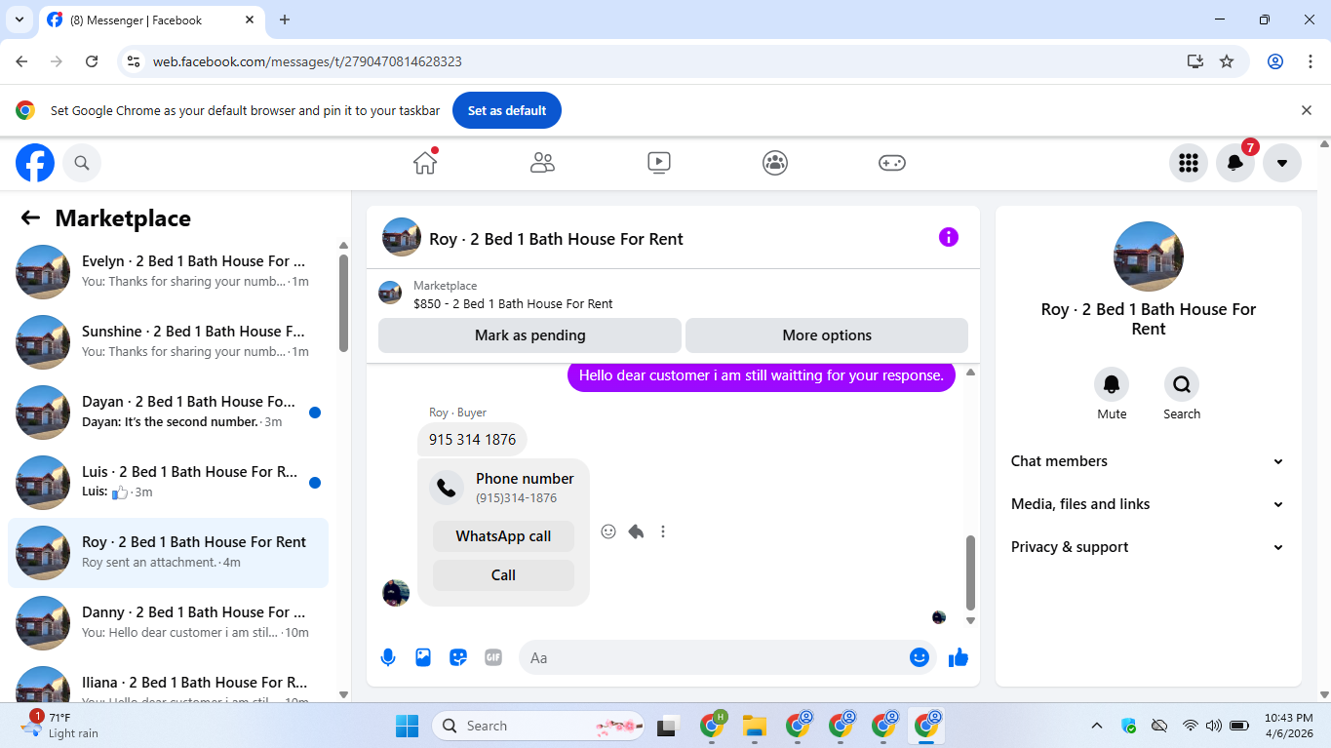The width and height of the screenshot is (1331, 748).
Task: Click the $850 marketplace listing link
Action: 513,303
